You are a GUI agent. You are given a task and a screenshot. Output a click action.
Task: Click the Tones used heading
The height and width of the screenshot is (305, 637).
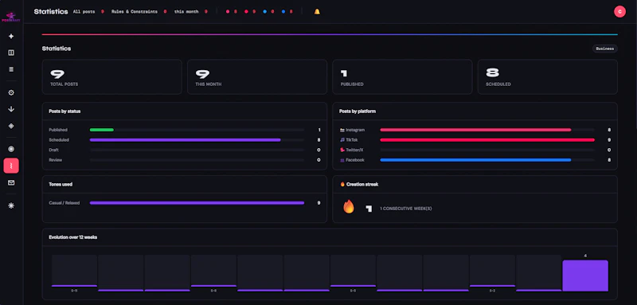point(61,184)
